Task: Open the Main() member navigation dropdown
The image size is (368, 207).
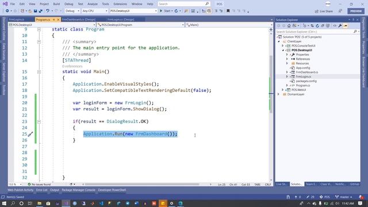Action: [x=229, y=25]
